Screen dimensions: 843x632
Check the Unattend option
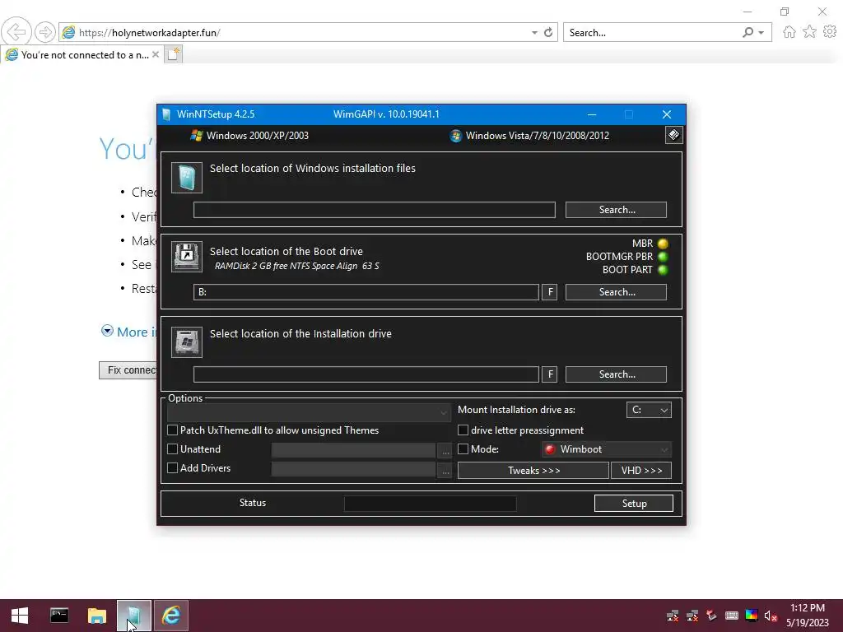tap(173, 449)
